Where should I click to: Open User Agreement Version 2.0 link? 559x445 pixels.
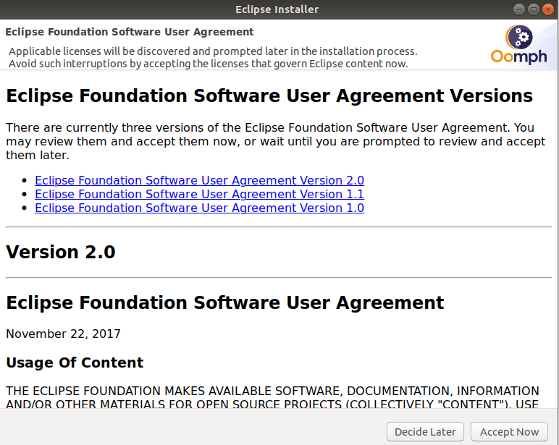[199, 180]
